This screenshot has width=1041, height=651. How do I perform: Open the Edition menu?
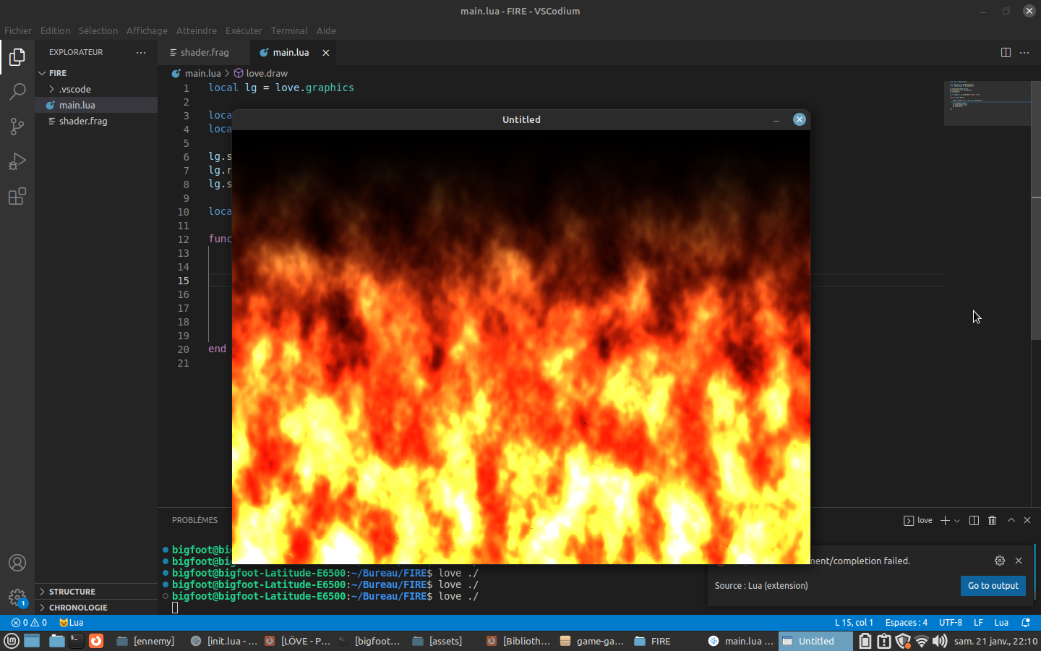coord(55,30)
